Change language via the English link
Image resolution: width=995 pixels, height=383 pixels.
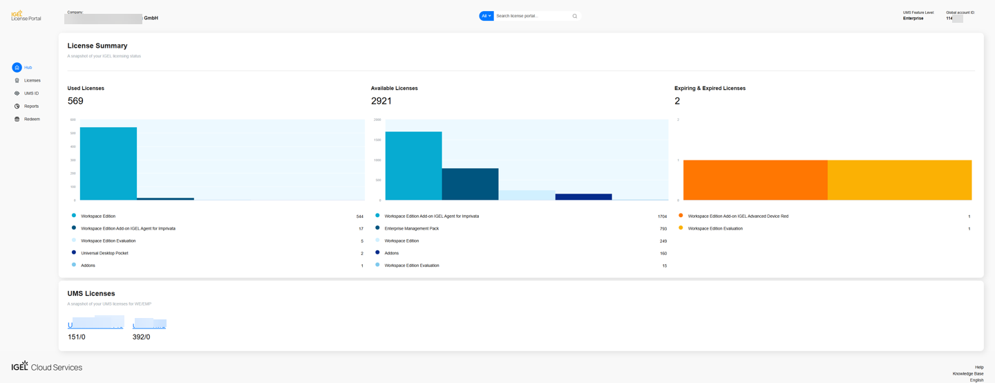coord(976,380)
